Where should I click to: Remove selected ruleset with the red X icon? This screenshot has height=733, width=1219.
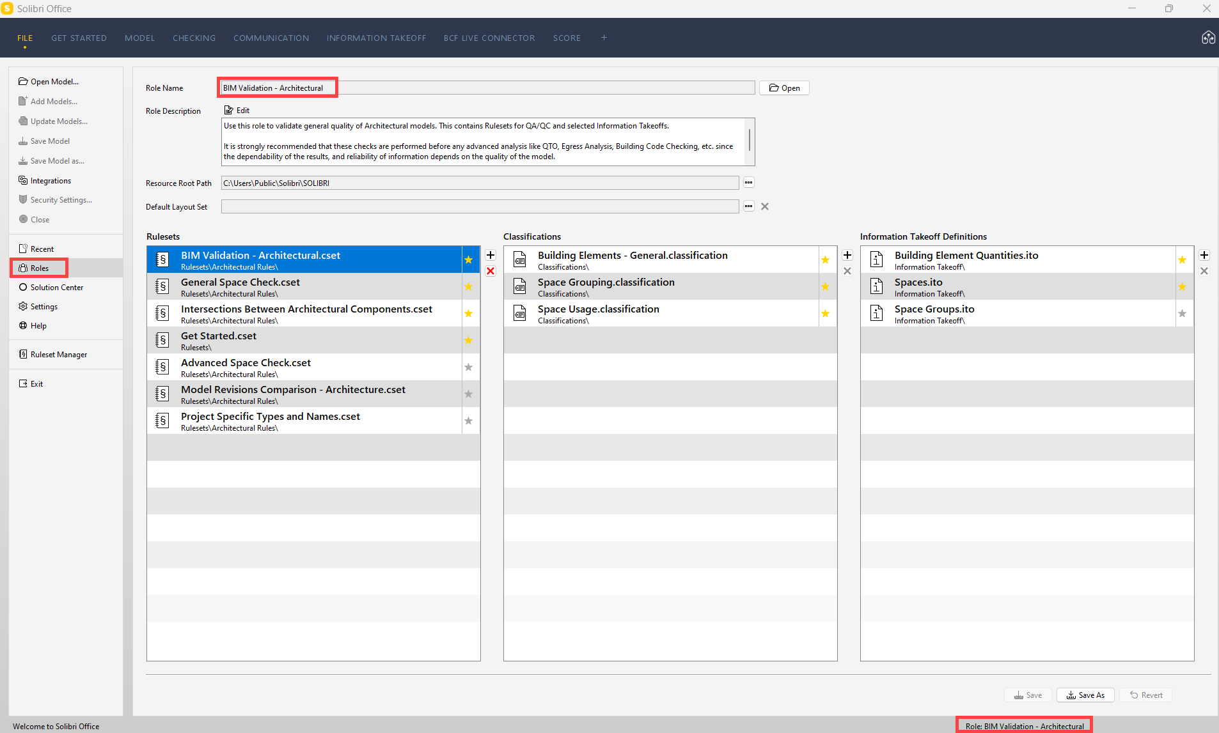click(490, 271)
